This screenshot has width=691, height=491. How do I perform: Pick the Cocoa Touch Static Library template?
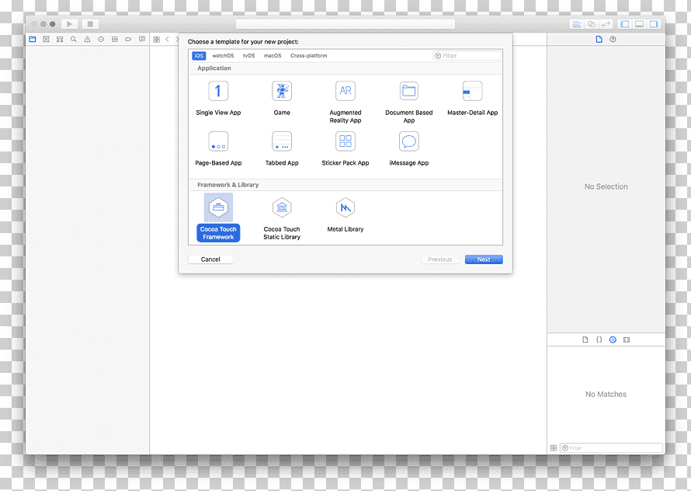tap(282, 218)
